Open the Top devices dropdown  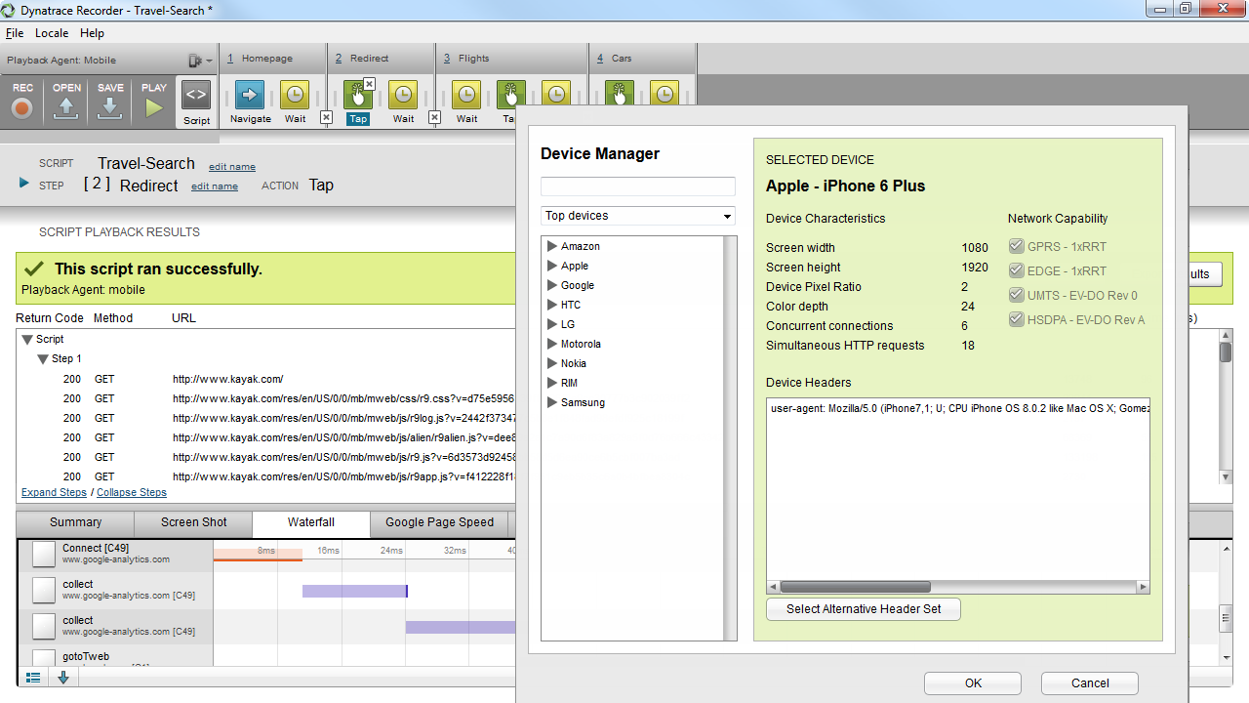638,216
